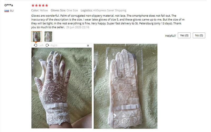Click the Logistics AliExpress Saver Shipping text
The image size is (211, 132).
coord(103,10)
